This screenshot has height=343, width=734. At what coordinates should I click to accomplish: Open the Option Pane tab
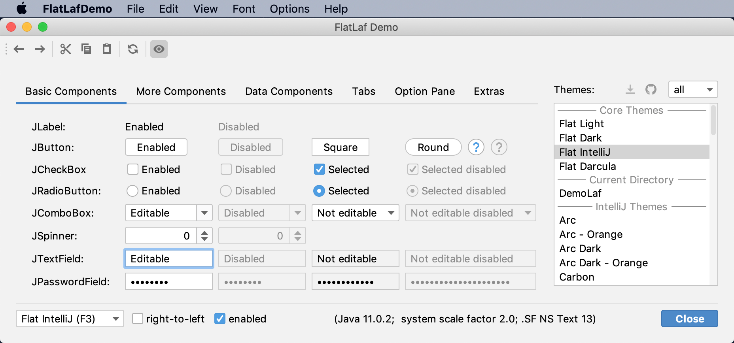pyautogui.click(x=425, y=91)
